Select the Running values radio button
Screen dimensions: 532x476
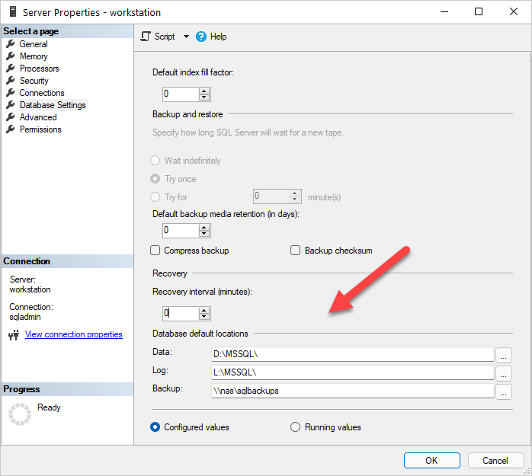[x=295, y=427]
